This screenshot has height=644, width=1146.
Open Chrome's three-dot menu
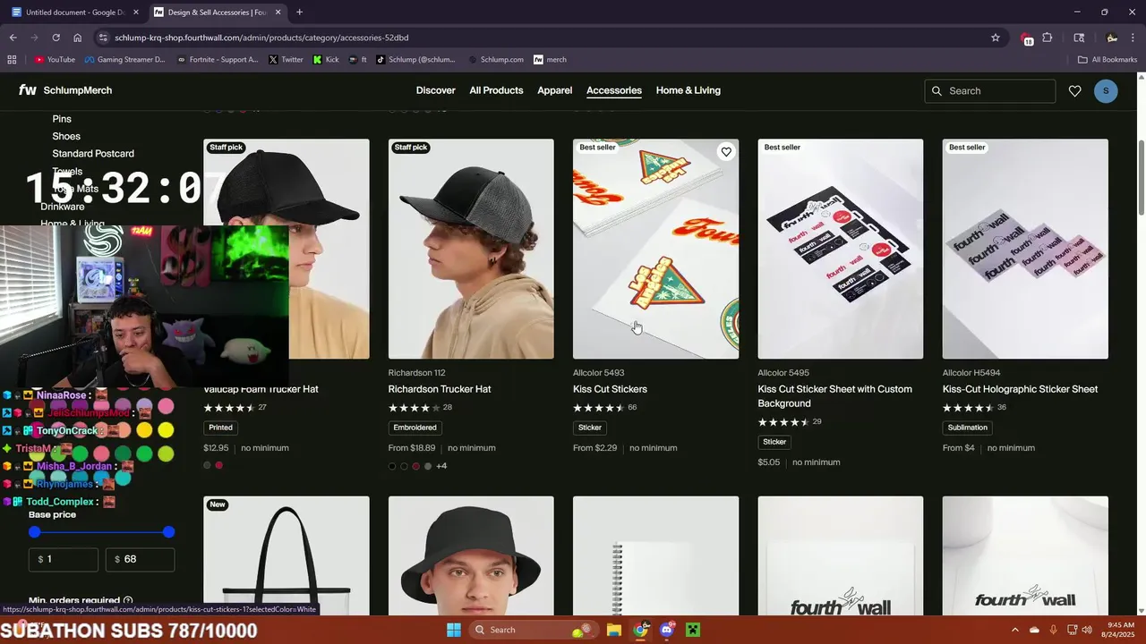(1133, 38)
